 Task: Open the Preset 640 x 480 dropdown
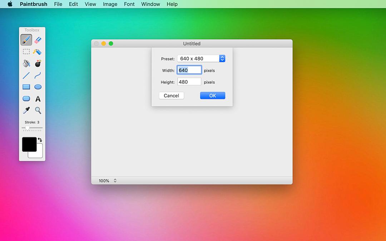pyautogui.click(x=201, y=59)
